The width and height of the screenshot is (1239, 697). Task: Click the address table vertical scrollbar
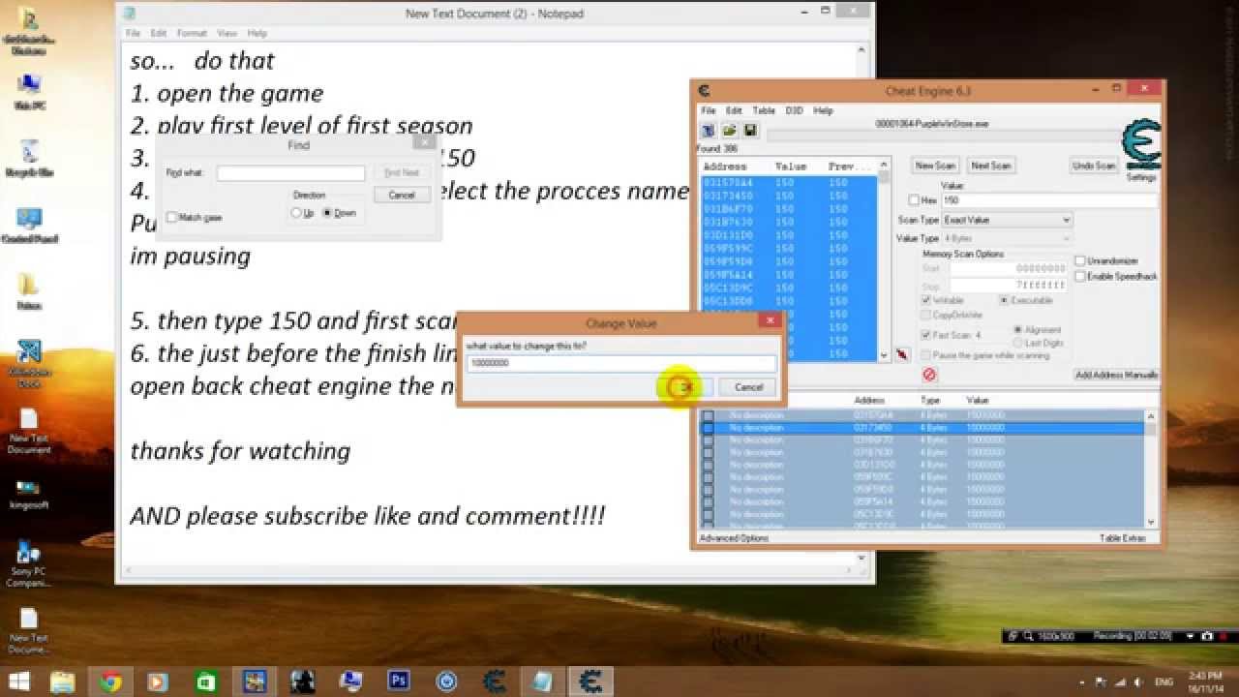pos(1152,469)
